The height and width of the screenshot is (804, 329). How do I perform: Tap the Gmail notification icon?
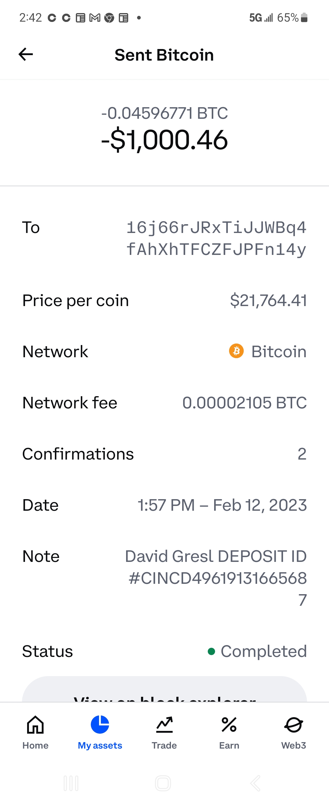pos(95,18)
